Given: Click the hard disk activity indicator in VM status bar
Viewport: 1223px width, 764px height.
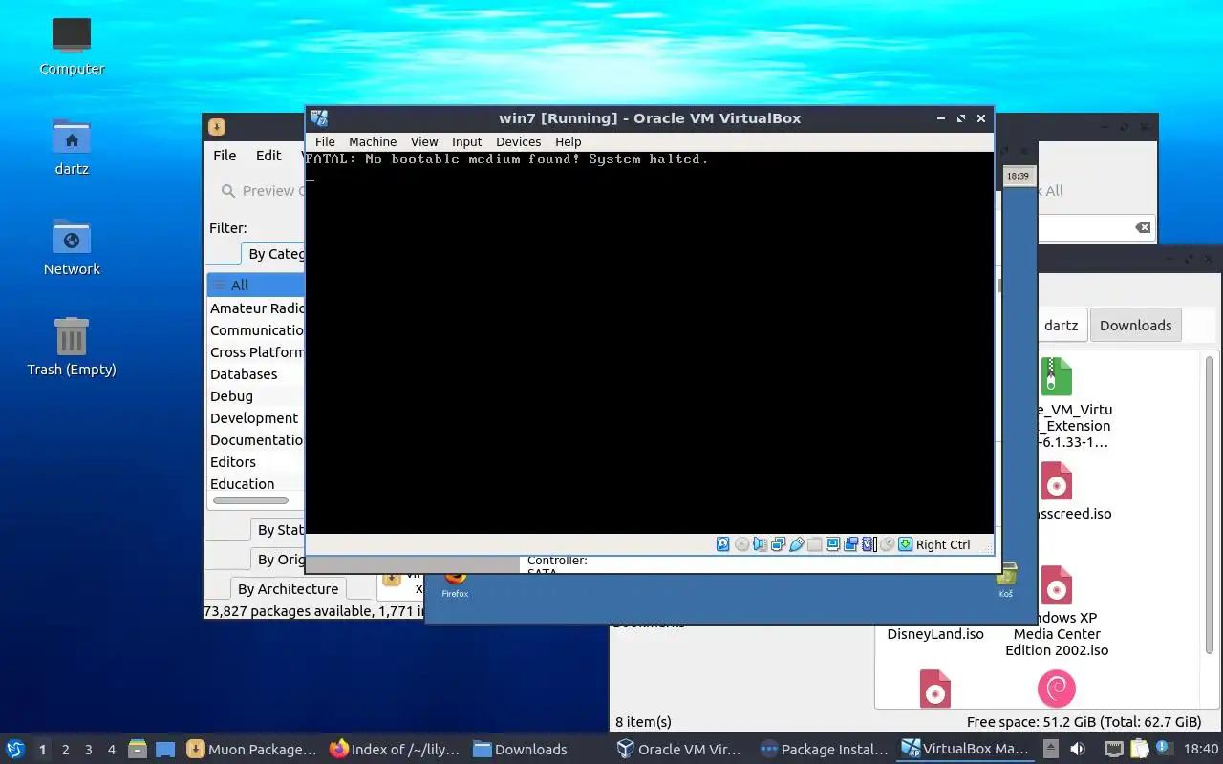Looking at the screenshot, I should click(723, 544).
